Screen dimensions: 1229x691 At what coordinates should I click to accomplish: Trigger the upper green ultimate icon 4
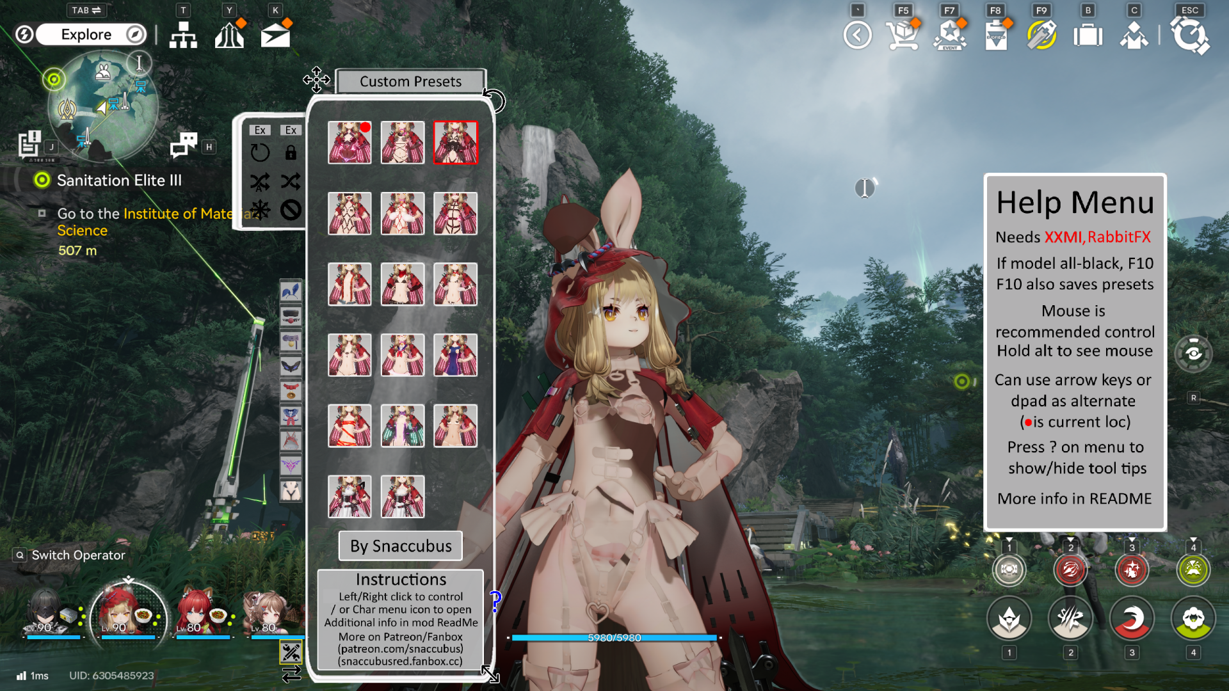click(1193, 569)
